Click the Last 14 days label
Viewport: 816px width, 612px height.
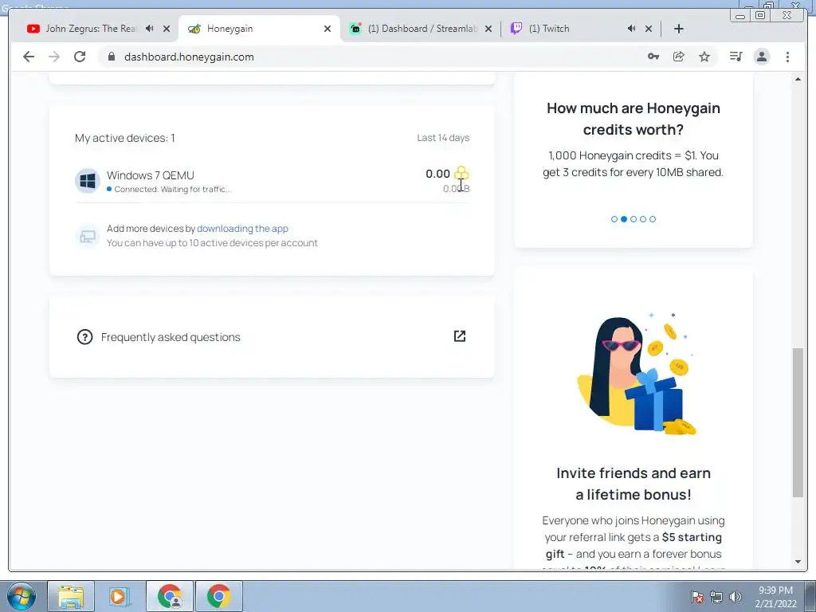tap(443, 138)
